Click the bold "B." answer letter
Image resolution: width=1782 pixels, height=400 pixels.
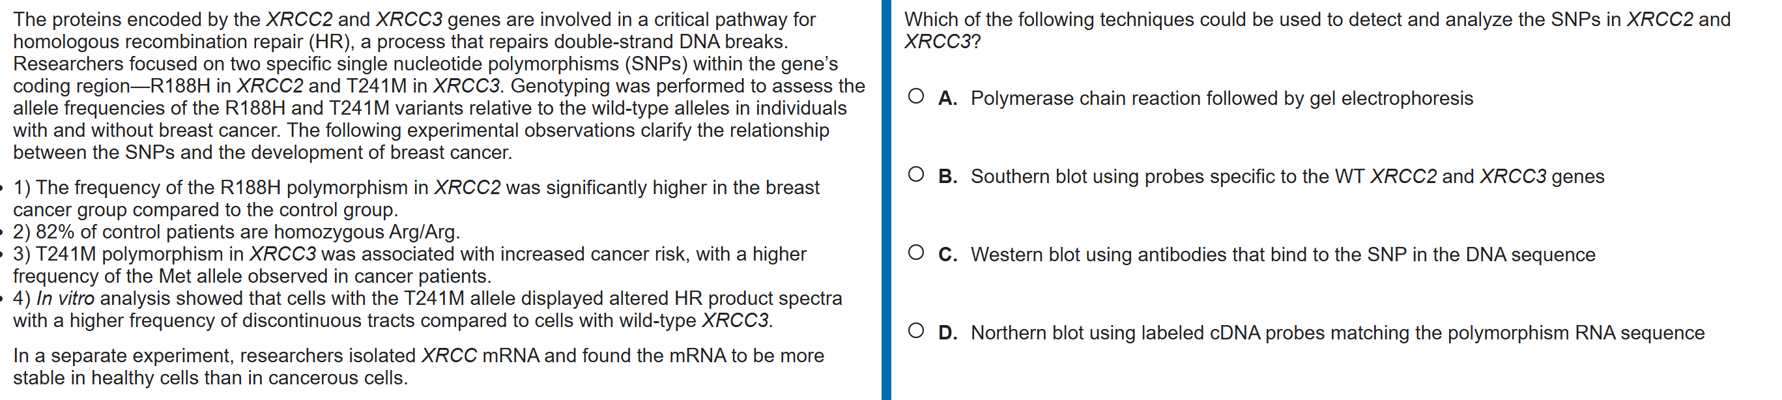tap(947, 177)
